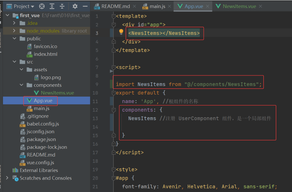The image size is (292, 192).
Task: Close the main.js tab
Action: 169,6
